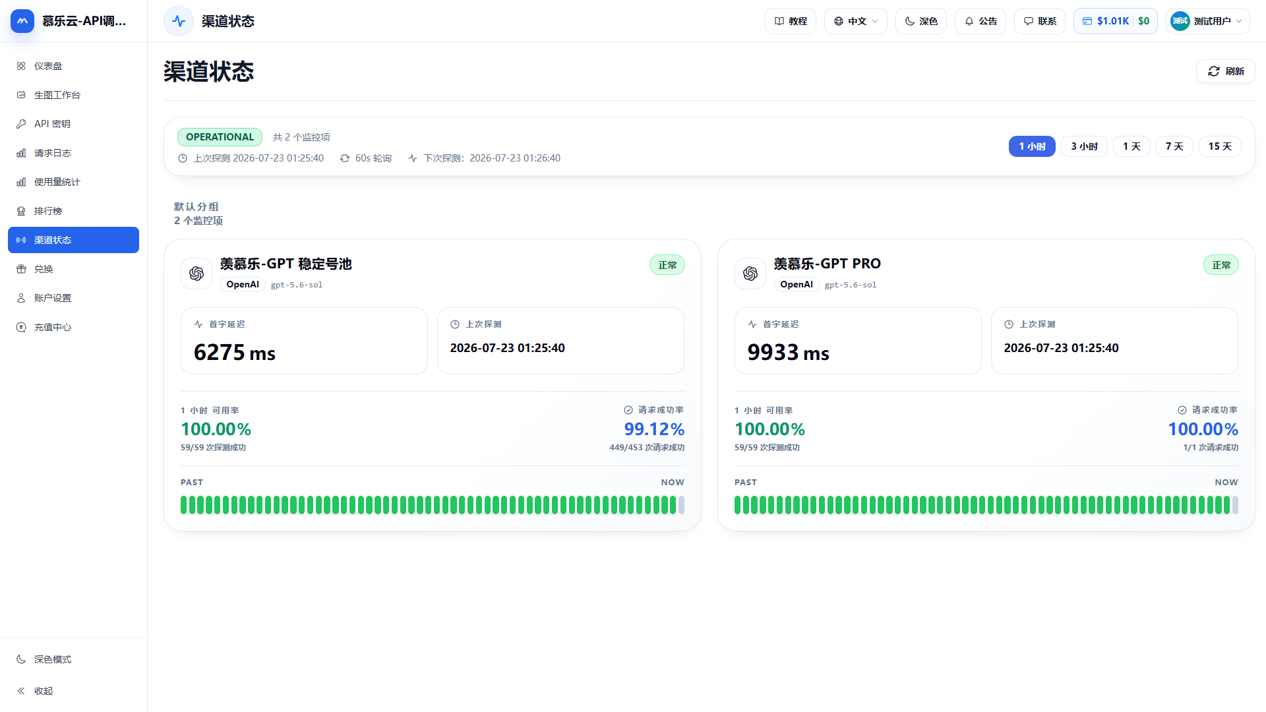This screenshot has height=712, width=1266.
Task: Open the 仪表盘 dashboard sidebar item
Action: (73, 66)
